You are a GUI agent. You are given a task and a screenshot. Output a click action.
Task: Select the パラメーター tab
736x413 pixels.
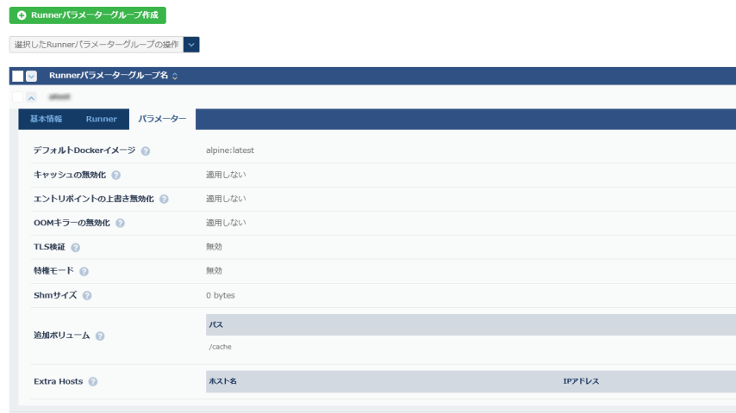tap(162, 119)
